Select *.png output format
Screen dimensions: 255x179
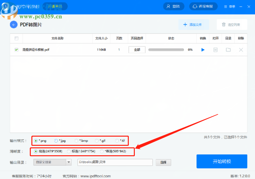pyautogui.click(x=40, y=141)
